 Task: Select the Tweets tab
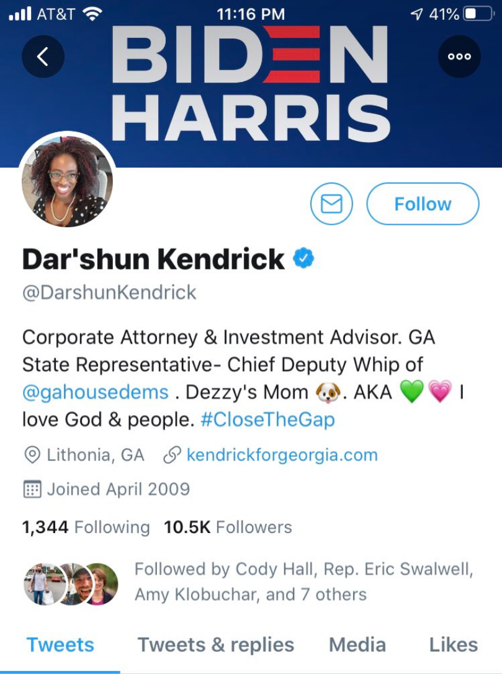[x=60, y=645]
